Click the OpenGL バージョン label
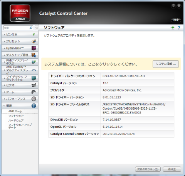The height and width of the screenshot is (176, 185). coord(64,127)
